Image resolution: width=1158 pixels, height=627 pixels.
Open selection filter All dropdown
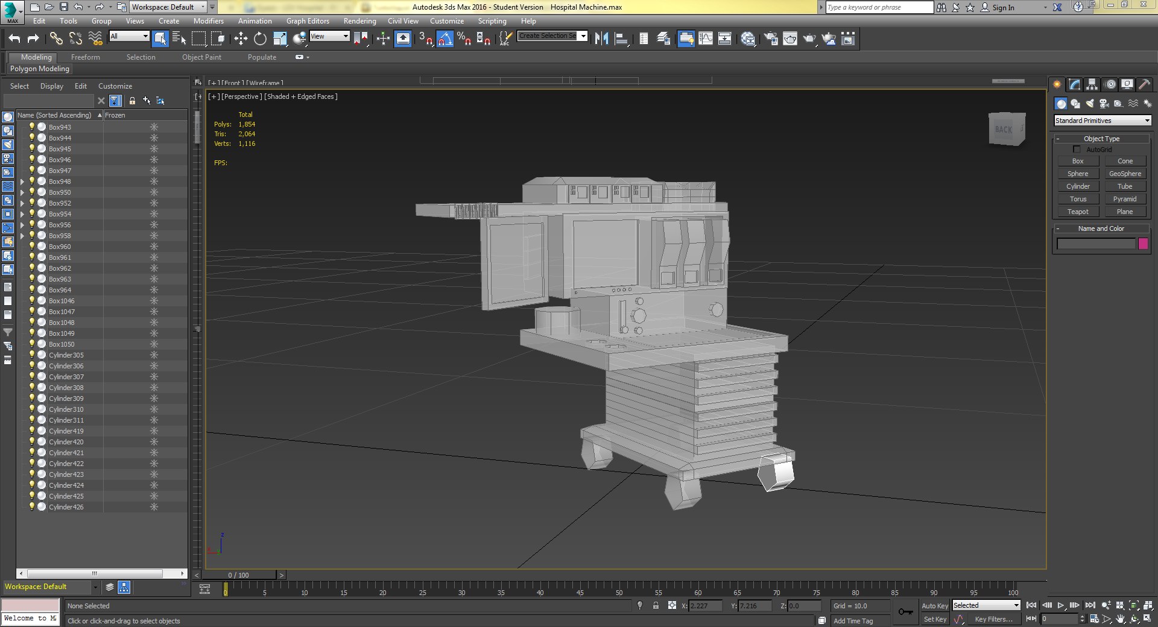(x=129, y=36)
